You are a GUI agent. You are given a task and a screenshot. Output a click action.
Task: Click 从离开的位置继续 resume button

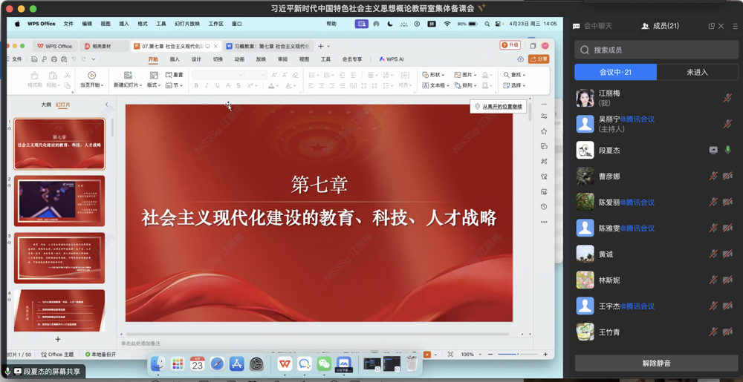click(498, 107)
